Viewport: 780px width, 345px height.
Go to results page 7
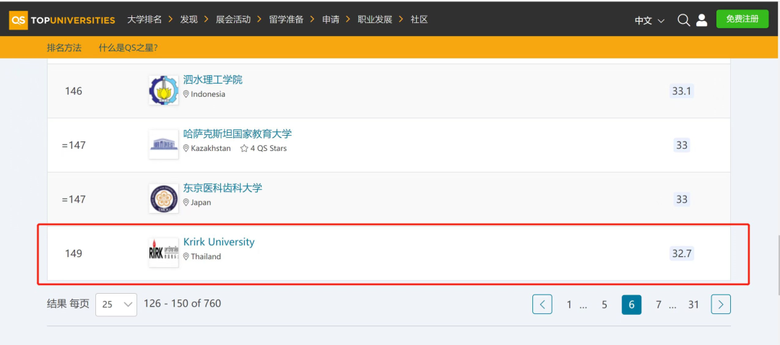(659, 305)
